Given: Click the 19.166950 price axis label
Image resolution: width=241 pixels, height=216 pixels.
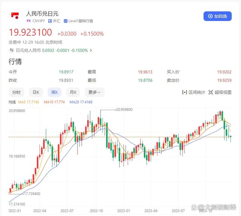Looking at the screenshot, I should pos(17,157).
